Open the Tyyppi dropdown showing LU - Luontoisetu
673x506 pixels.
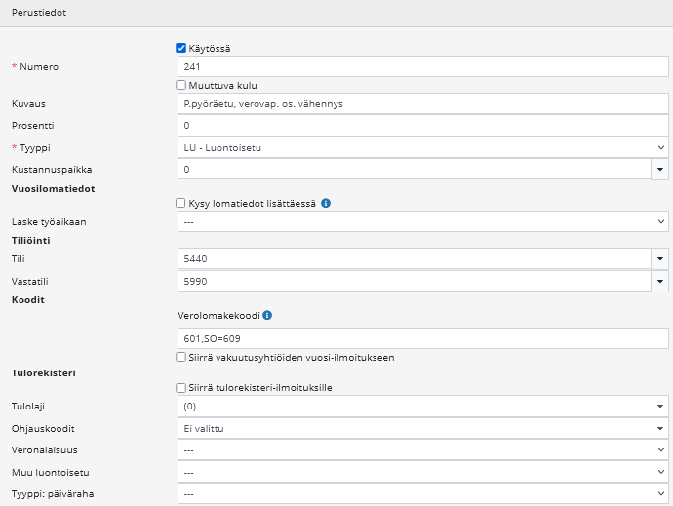coord(422,147)
